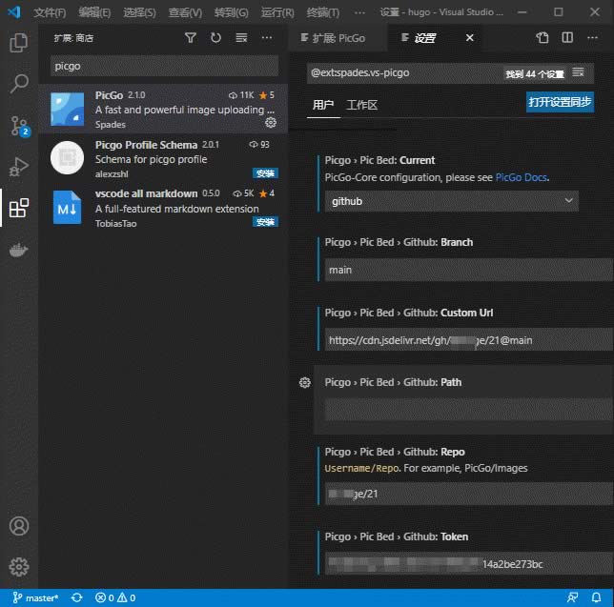Install the Picgo Profile Schema extension
This screenshot has height=607, width=614.
265,173
